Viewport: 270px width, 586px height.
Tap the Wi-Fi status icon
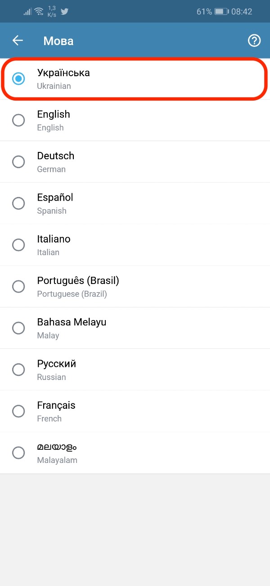click(39, 11)
